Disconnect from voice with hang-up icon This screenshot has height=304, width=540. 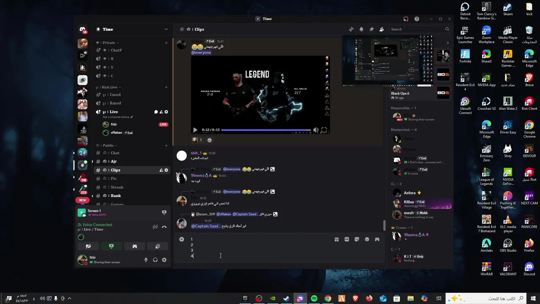[x=164, y=227]
